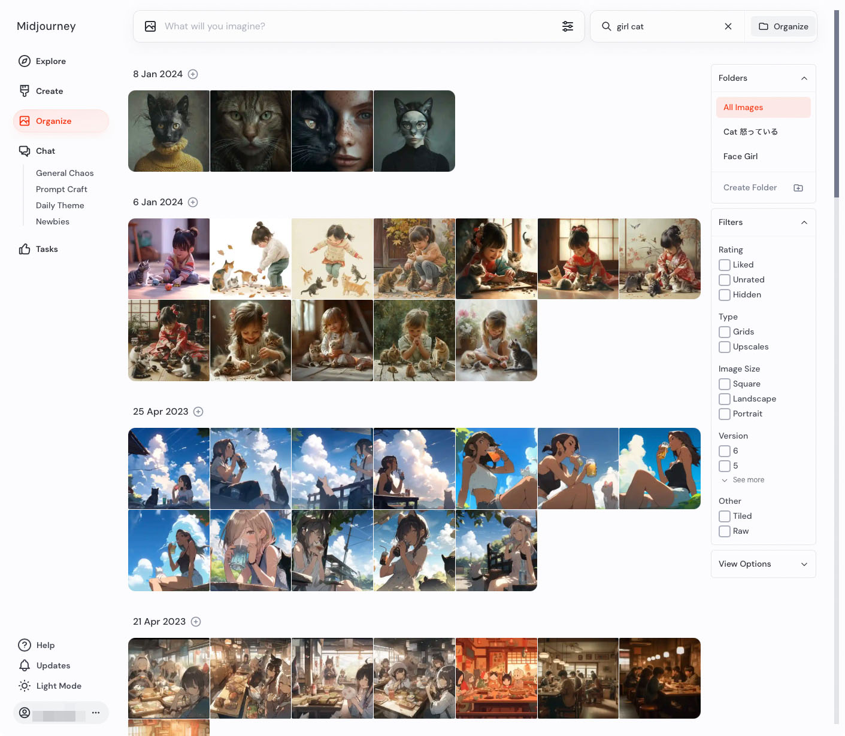Click the Create Folder button

pyautogui.click(x=764, y=188)
